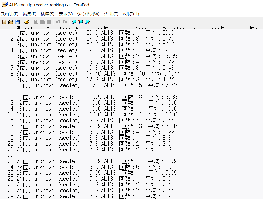
Task: Click the Print icon in toolbar
Action: [x=27, y=22]
